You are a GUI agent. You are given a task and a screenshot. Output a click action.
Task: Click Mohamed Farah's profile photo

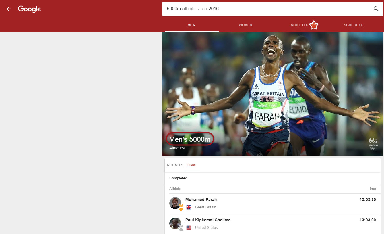(175, 203)
